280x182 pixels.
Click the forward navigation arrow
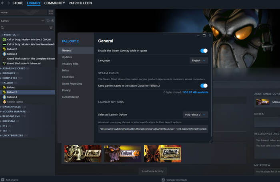[x=8, y=3]
